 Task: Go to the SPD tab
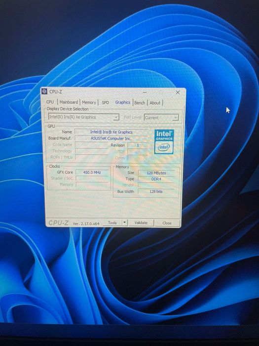[x=105, y=103]
